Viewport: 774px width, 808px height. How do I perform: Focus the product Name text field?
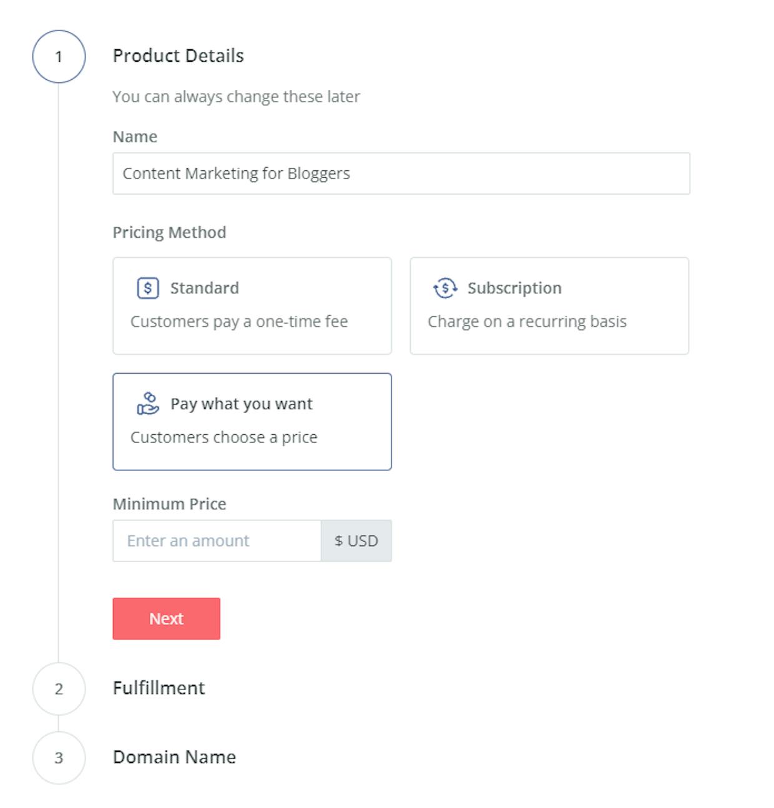(401, 173)
